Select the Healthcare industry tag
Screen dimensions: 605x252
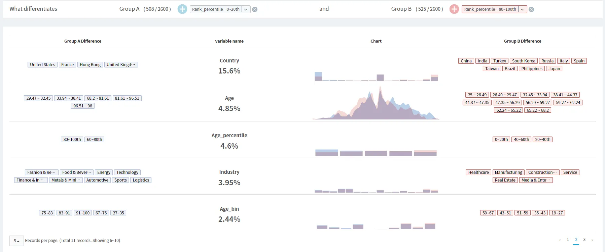(478, 172)
